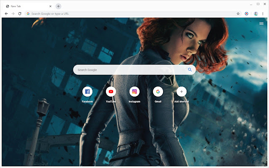269x168 pixels.
Task: Open the YouTube shortcut
Action: coord(111,92)
